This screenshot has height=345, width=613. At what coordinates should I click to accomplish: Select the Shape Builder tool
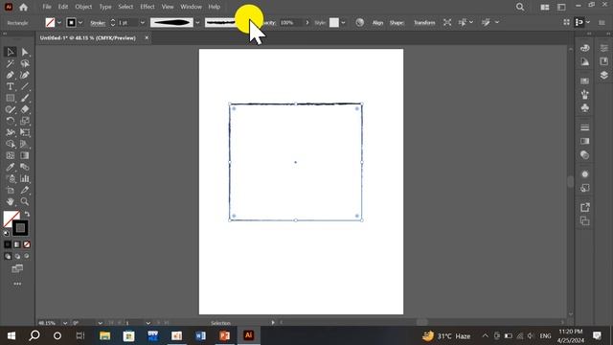click(x=11, y=144)
